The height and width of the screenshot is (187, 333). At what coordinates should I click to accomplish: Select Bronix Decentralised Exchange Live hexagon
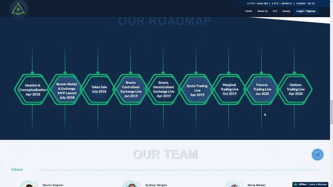pyautogui.click(x=164, y=90)
